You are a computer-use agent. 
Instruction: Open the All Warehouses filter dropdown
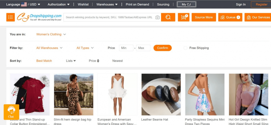tap(49, 48)
